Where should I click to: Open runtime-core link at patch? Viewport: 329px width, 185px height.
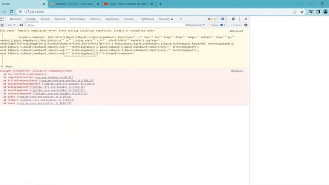point(44,97)
